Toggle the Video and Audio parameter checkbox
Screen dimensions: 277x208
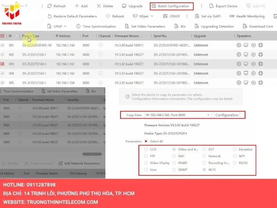pyautogui.click(x=174, y=149)
